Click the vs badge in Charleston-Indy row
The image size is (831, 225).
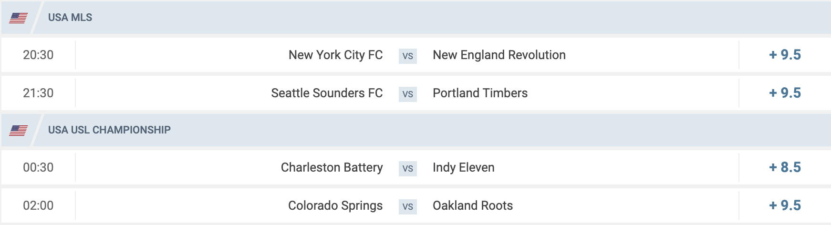point(408,168)
